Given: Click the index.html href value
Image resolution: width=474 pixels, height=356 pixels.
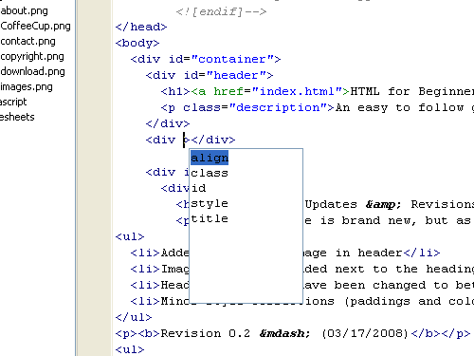Looking at the screenshot, I should 298,91.
